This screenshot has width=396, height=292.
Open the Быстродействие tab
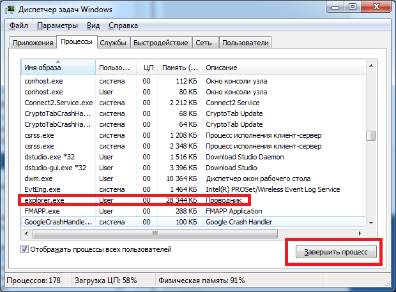click(160, 43)
